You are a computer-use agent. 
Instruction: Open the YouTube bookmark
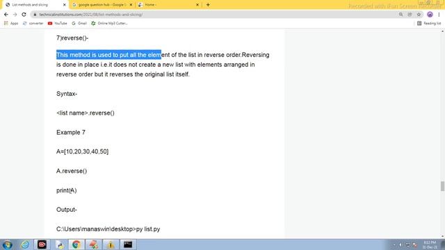coord(58,23)
